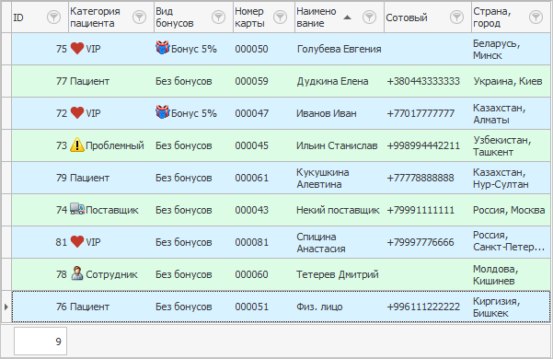Click card number 000059

(x=251, y=81)
